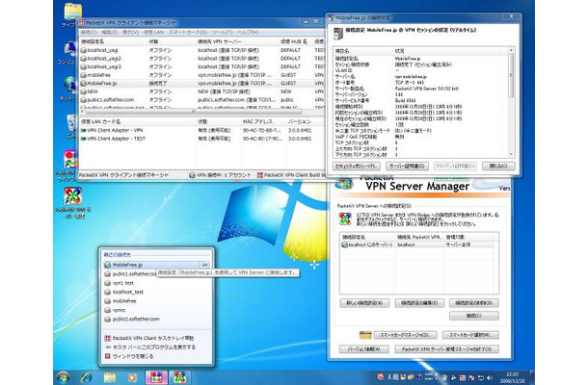This screenshot has width=588, height=385.
Task: Click localhost_test icon in jump list
Action: point(108,292)
